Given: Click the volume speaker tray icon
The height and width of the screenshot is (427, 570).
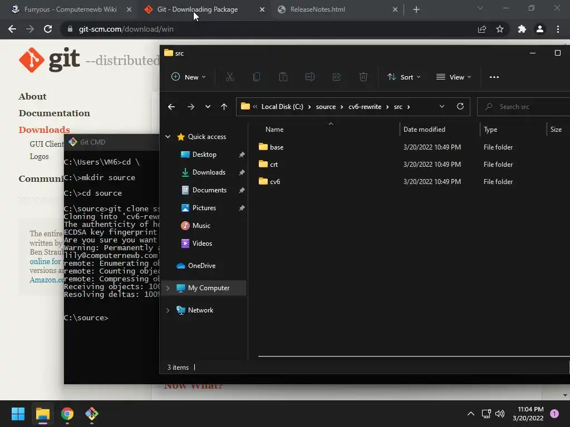Looking at the screenshot, I should pyautogui.click(x=500, y=414).
